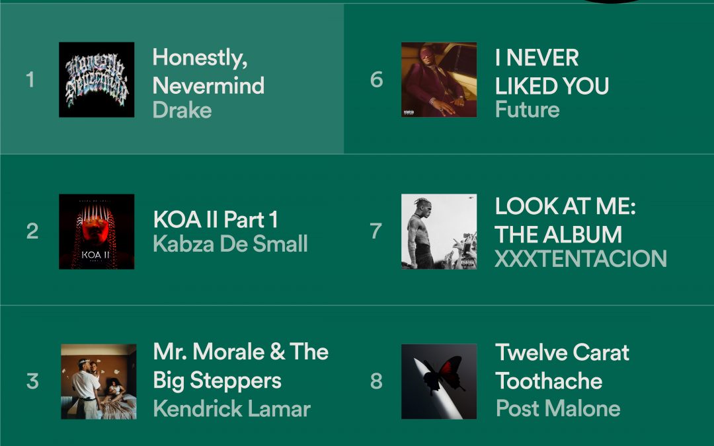Screen dimensions: 714x446
Task: Open the Kabza De Small artist link
Action: [x=231, y=244]
